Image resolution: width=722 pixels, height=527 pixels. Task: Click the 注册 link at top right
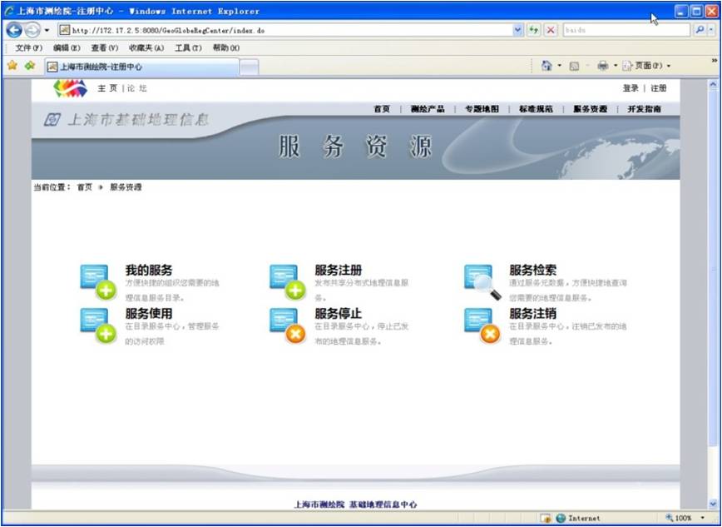click(x=658, y=88)
